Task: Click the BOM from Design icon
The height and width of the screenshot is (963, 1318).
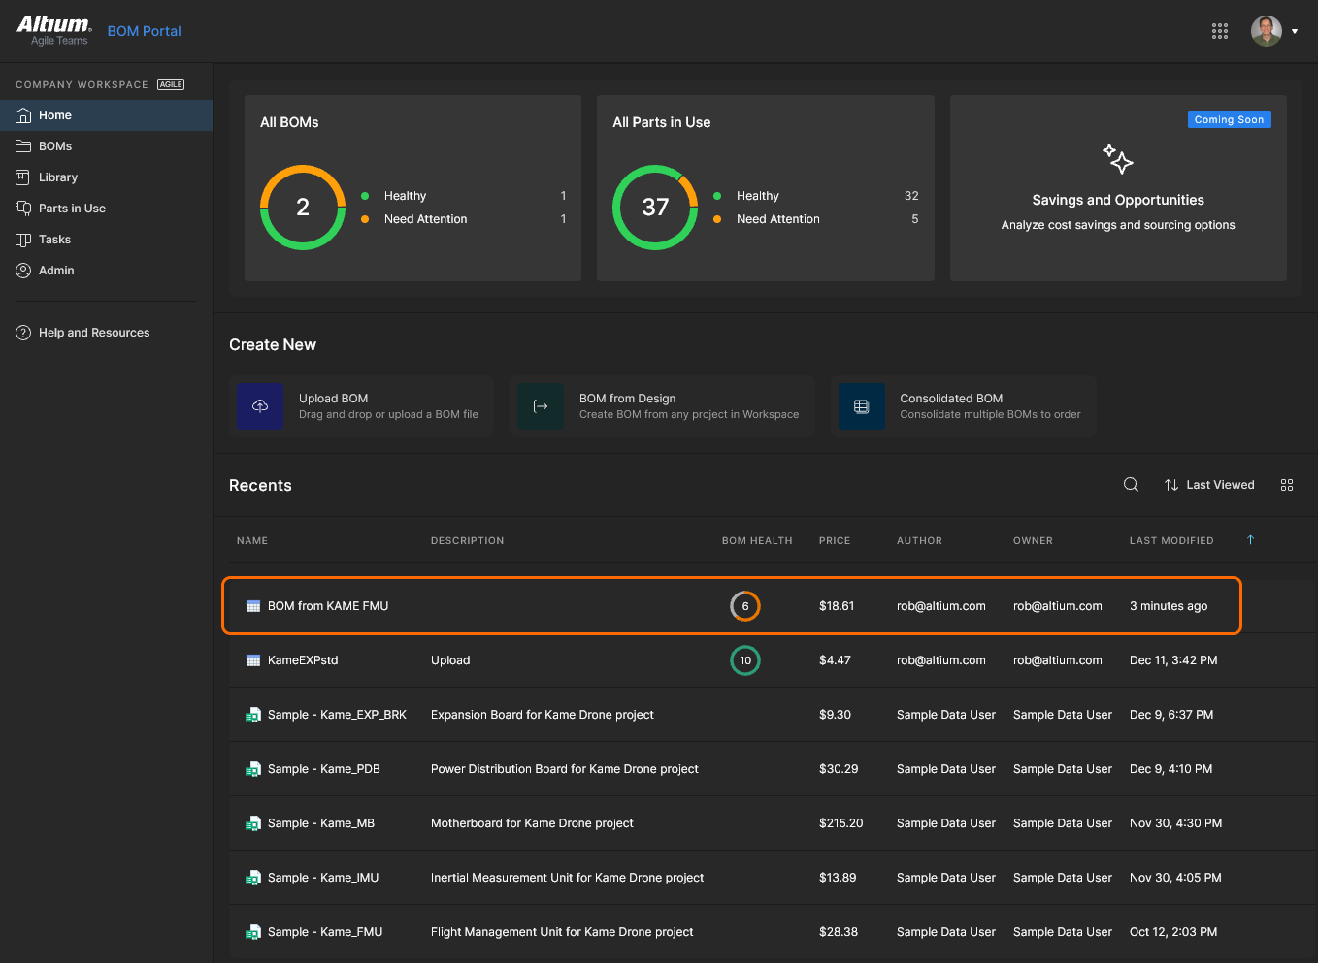Action: point(541,406)
